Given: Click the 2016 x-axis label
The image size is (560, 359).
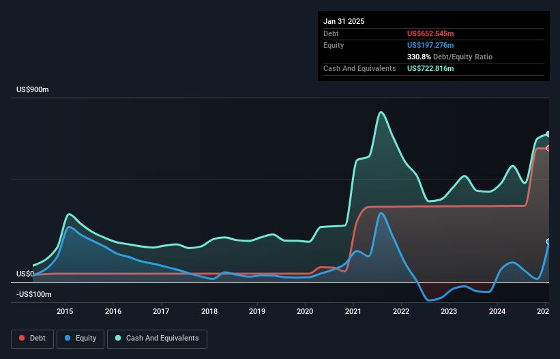Looking at the screenshot, I should (113, 311).
